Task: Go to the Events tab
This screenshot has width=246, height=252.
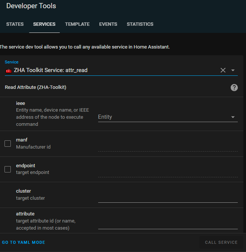Action: point(108,24)
